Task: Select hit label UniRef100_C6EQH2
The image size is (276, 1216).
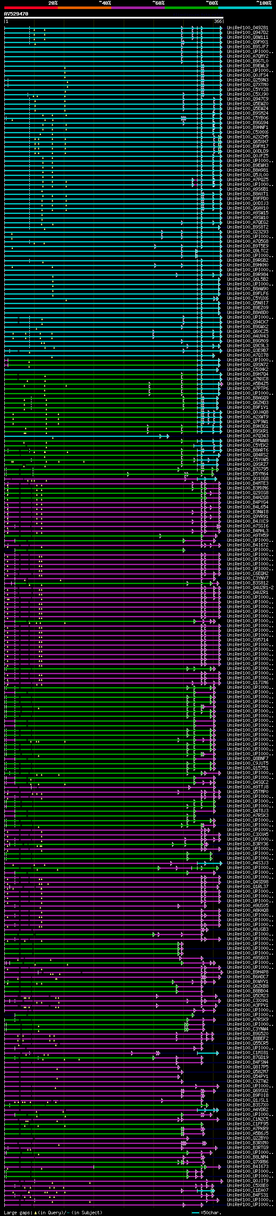Action: tap(247, 574)
